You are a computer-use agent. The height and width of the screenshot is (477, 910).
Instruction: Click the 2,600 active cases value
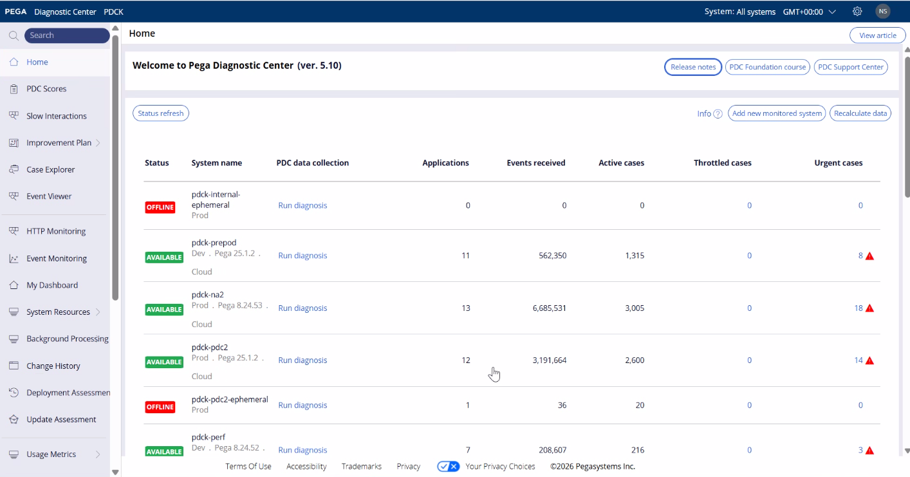pos(635,360)
